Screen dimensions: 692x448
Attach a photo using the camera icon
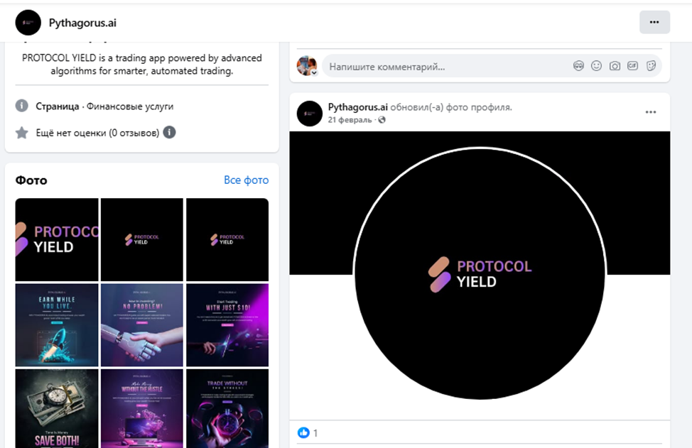[615, 66]
